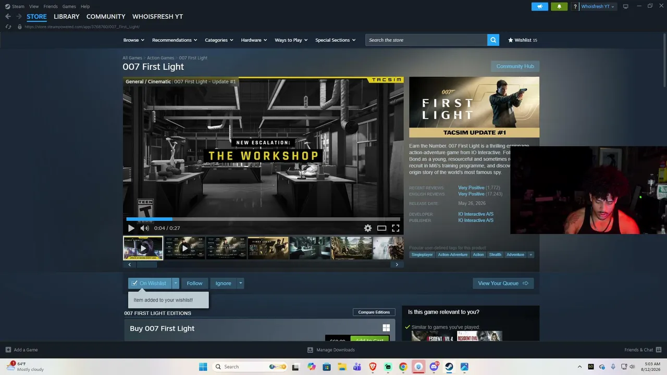The image size is (667, 375).
Task: Click Action Games breadcrumb link
Action: pyautogui.click(x=160, y=58)
